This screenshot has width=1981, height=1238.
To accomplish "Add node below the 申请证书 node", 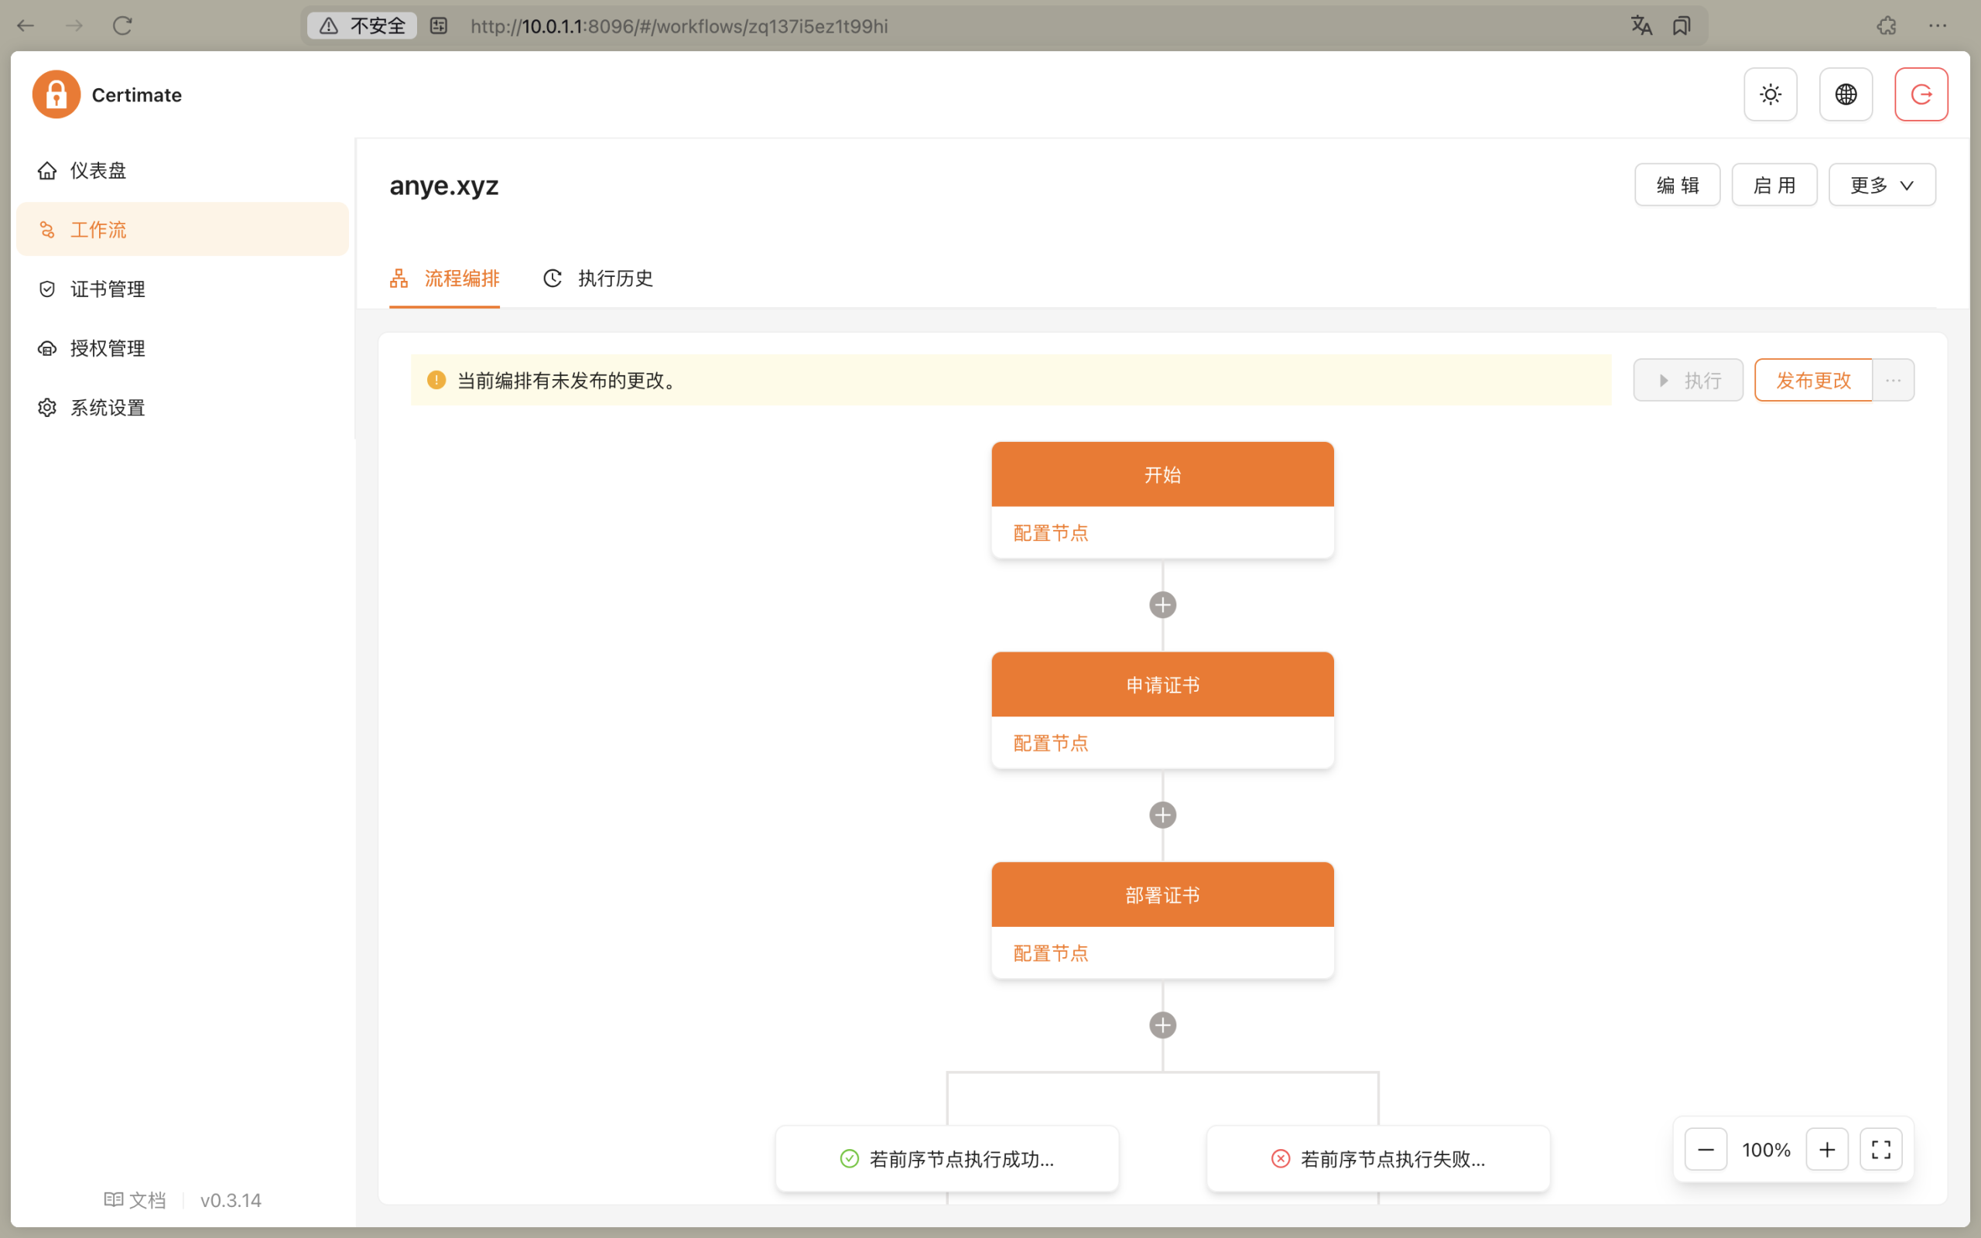I will tap(1162, 815).
